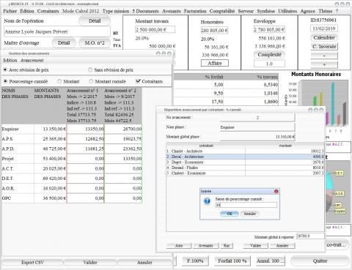Open the Avancement menu in Gestion window
The image size is (352, 270).
(32, 60)
